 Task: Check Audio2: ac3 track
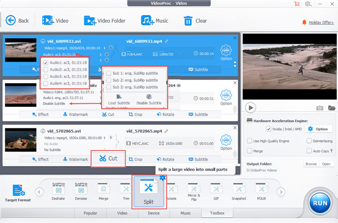(46, 70)
